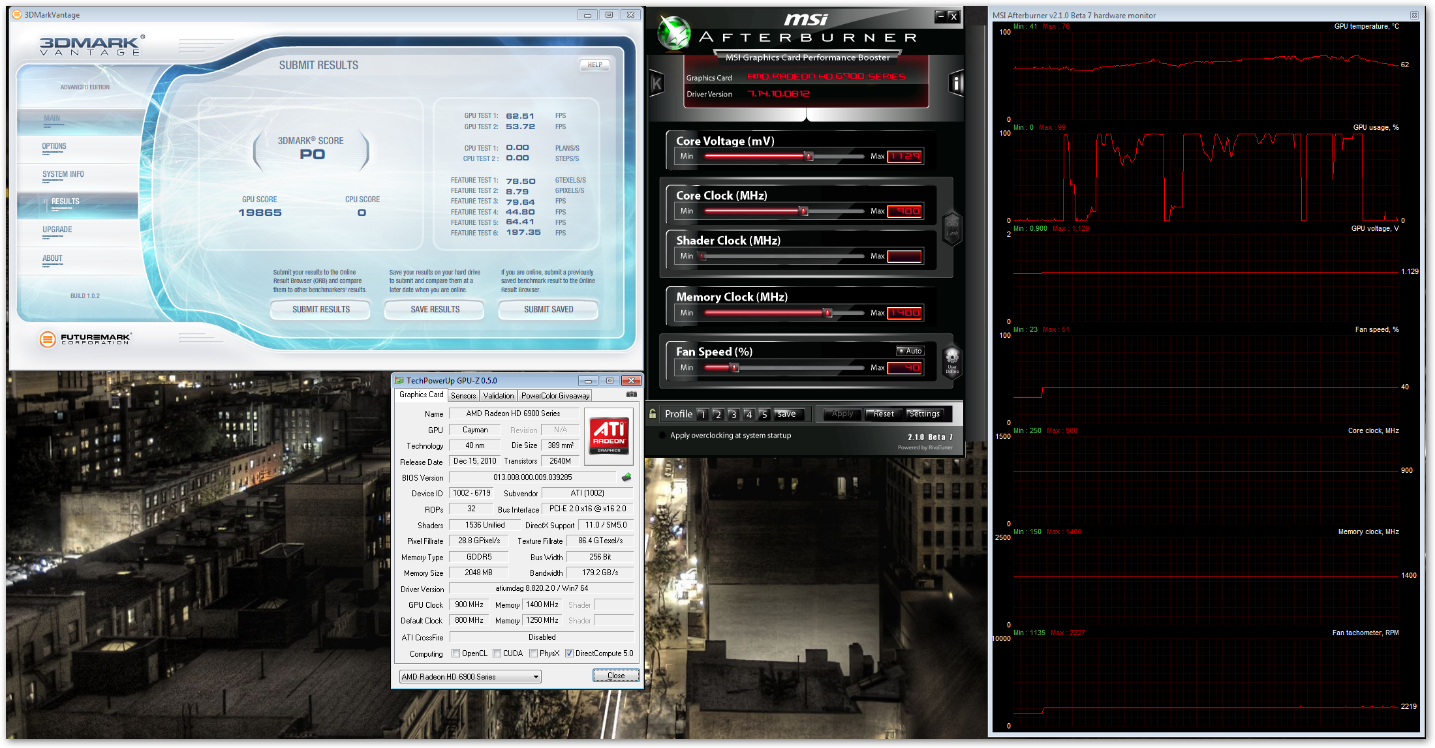This screenshot has height=748, width=1435.
Task: Click the Kombustor 'K' icon in Afterburner
Action: [656, 83]
